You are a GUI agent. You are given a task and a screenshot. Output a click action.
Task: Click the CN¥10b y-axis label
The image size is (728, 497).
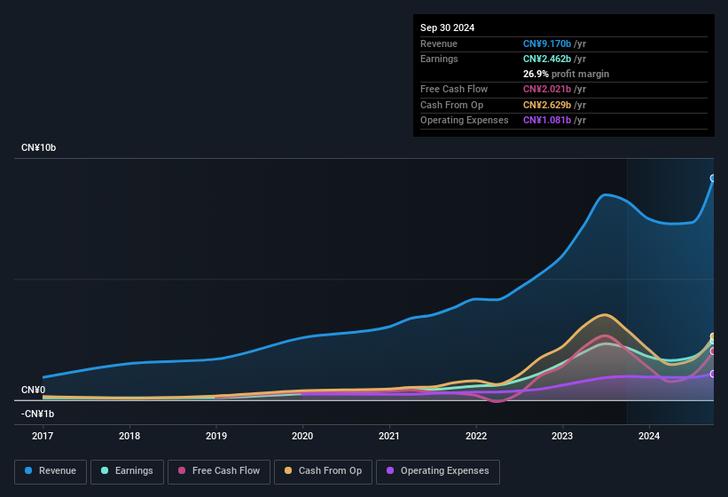(x=38, y=147)
